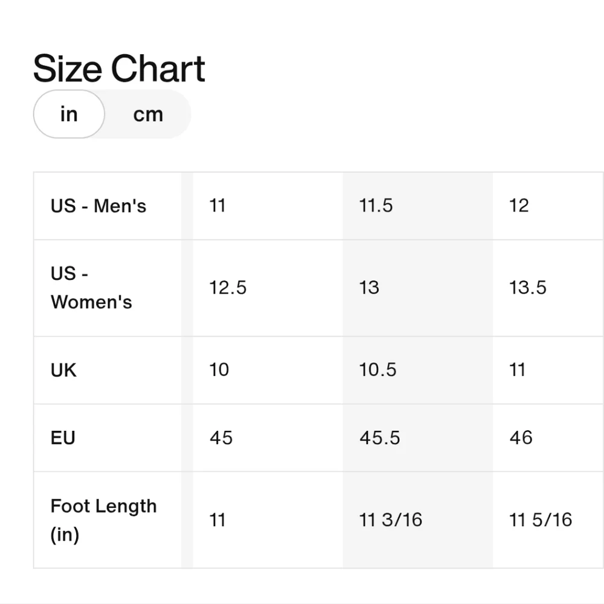Click US Men's size 11.5 cell
This screenshot has height=604, width=604.
coord(418,206)
